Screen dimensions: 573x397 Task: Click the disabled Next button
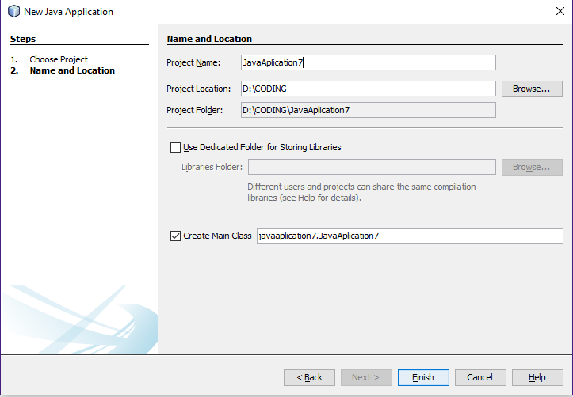366,377
